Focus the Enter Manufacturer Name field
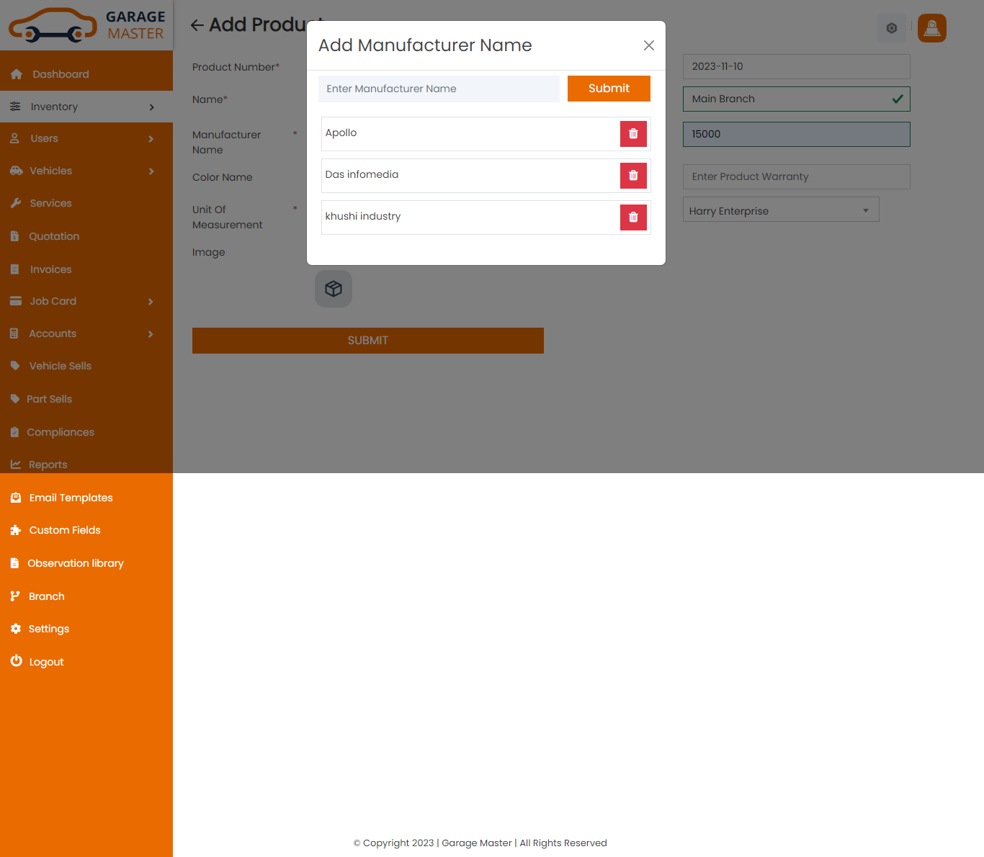 click(439, 89)
